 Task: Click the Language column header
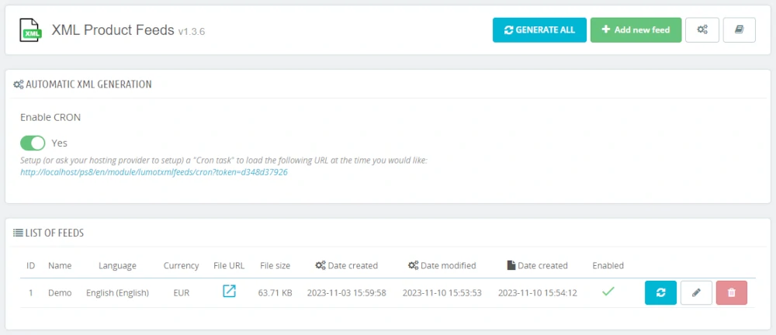pyautogui.click(x=117, y=266)
